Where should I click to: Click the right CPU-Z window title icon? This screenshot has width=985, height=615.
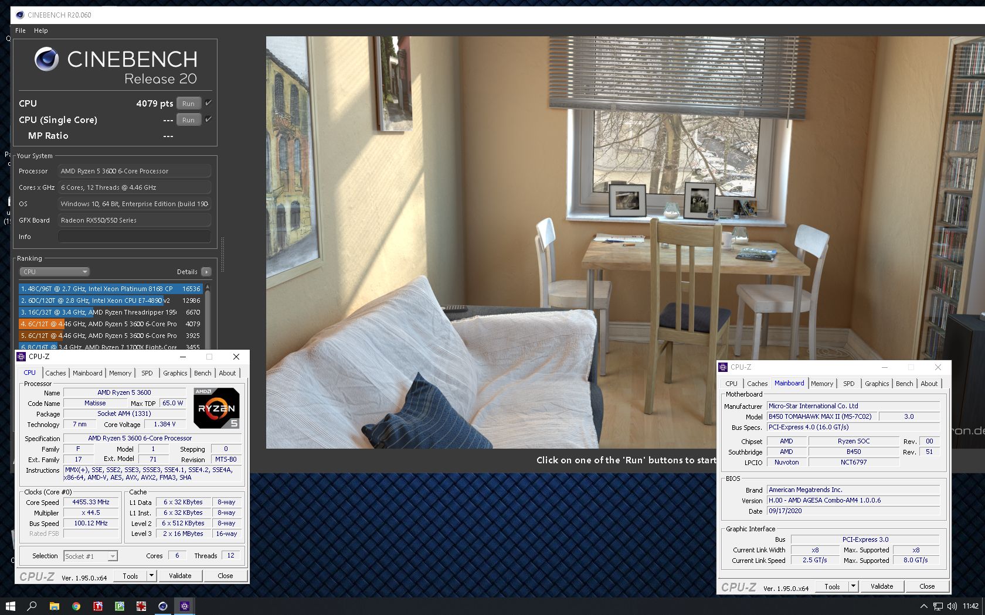point(723,367)
